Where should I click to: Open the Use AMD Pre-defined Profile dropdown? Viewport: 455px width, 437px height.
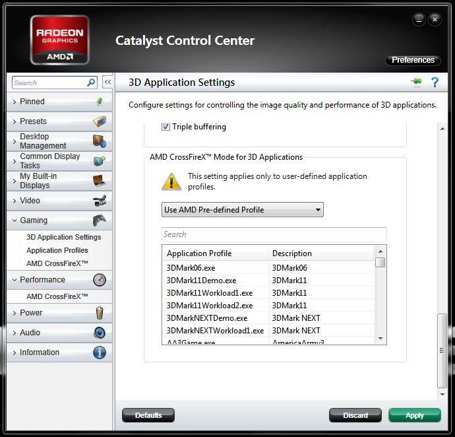pos(242,209)
